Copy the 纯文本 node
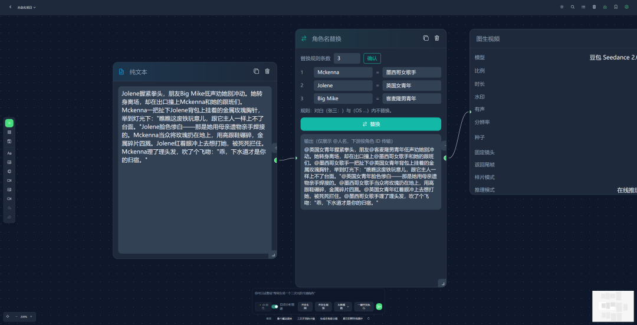 tap(257, 71)
